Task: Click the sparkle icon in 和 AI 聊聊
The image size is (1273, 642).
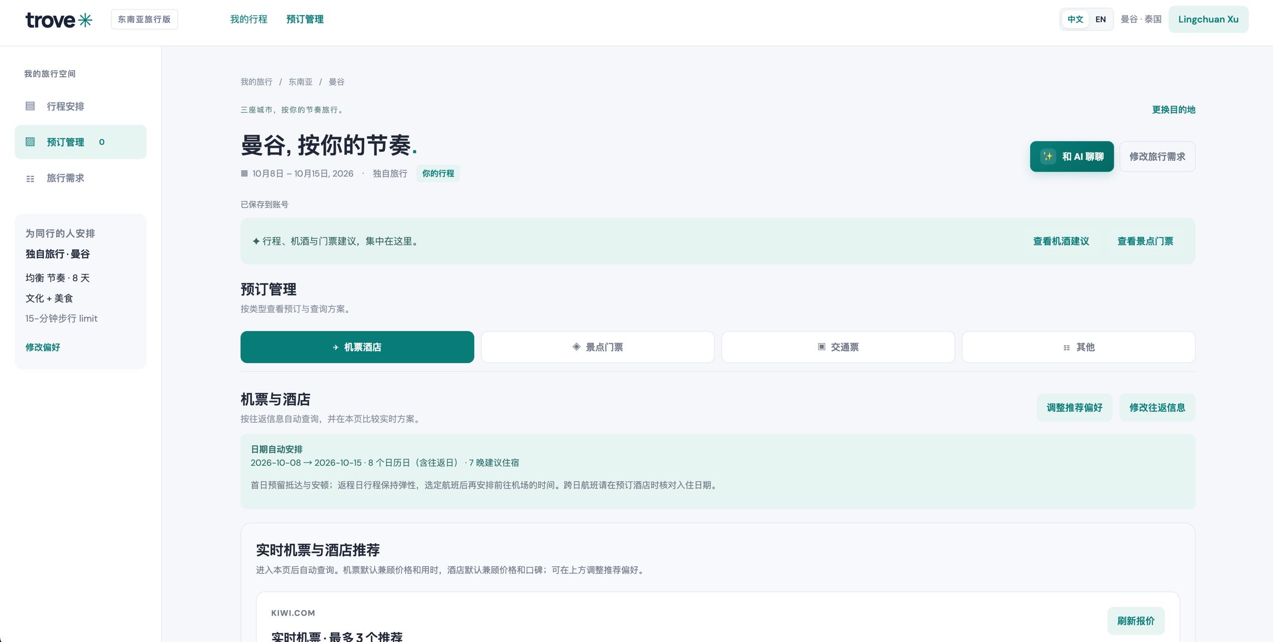Action: tap(1048, 156)
